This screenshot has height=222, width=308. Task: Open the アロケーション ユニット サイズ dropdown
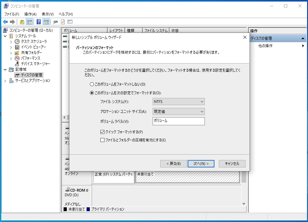pos(178,111)
